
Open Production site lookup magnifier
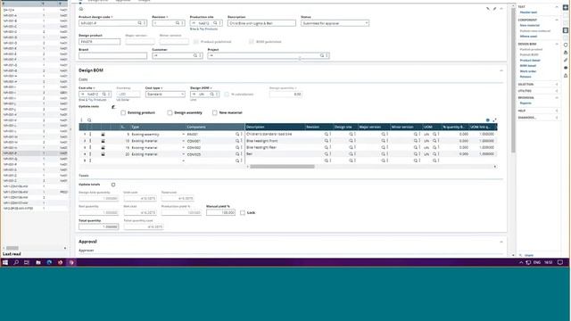(x=215, y=23)
